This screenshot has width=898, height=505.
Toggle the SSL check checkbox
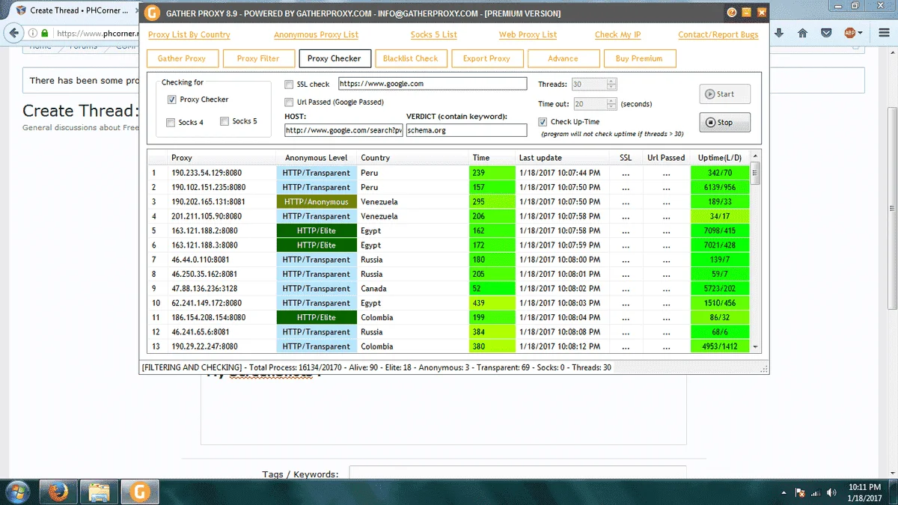(x=289, y=85)
